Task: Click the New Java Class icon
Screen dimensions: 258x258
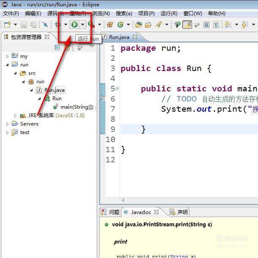Action: tap(121, 25)
